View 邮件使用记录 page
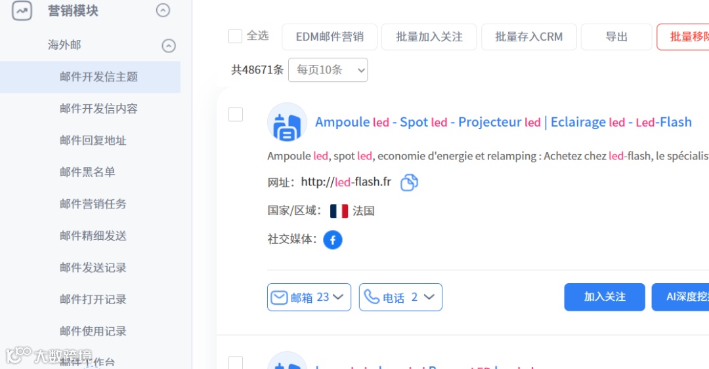 pyautogui.click(x=93, y=331)
